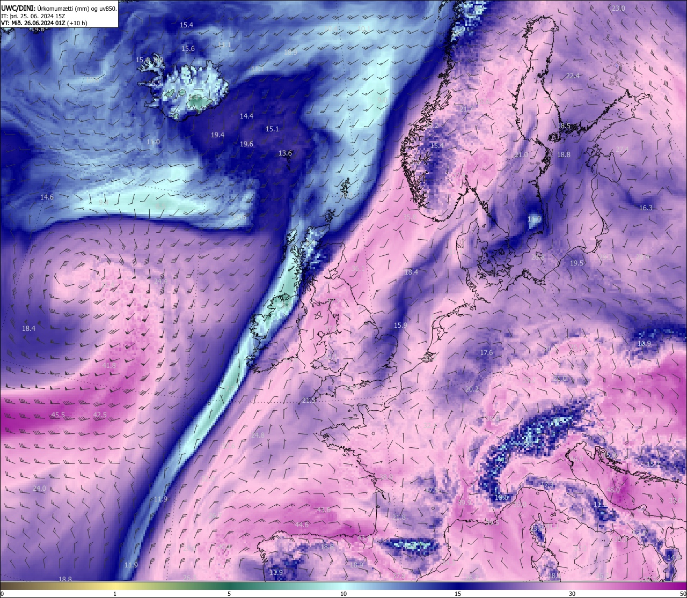This screenshot has height=598, width=687.
Task: Click the value '42.5' in the magenta band
Action: click(x=100, y=415)
